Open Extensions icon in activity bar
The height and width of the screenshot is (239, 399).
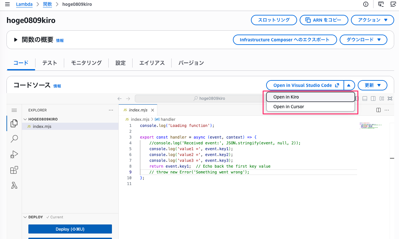[x=14, y=170]
